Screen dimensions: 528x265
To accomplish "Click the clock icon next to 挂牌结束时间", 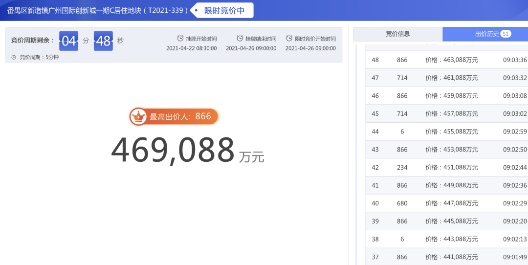I will [240, 39].
